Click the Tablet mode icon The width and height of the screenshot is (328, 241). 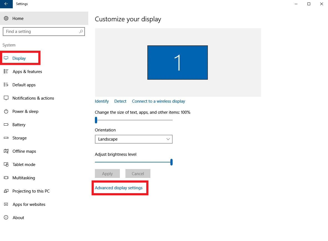(6, 165)
